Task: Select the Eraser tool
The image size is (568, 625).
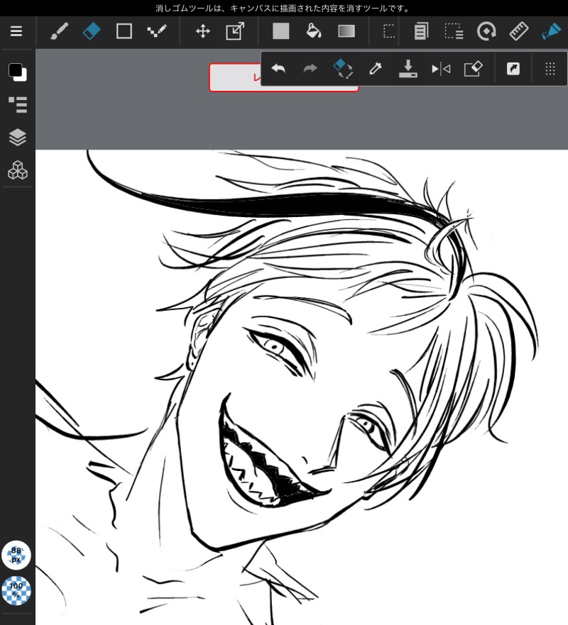Action: [x=92, y=31]
